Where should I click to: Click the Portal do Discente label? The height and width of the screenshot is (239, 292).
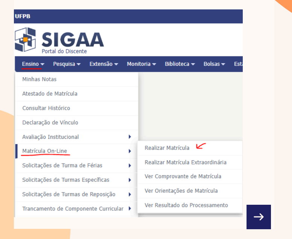tap(64, 51)
